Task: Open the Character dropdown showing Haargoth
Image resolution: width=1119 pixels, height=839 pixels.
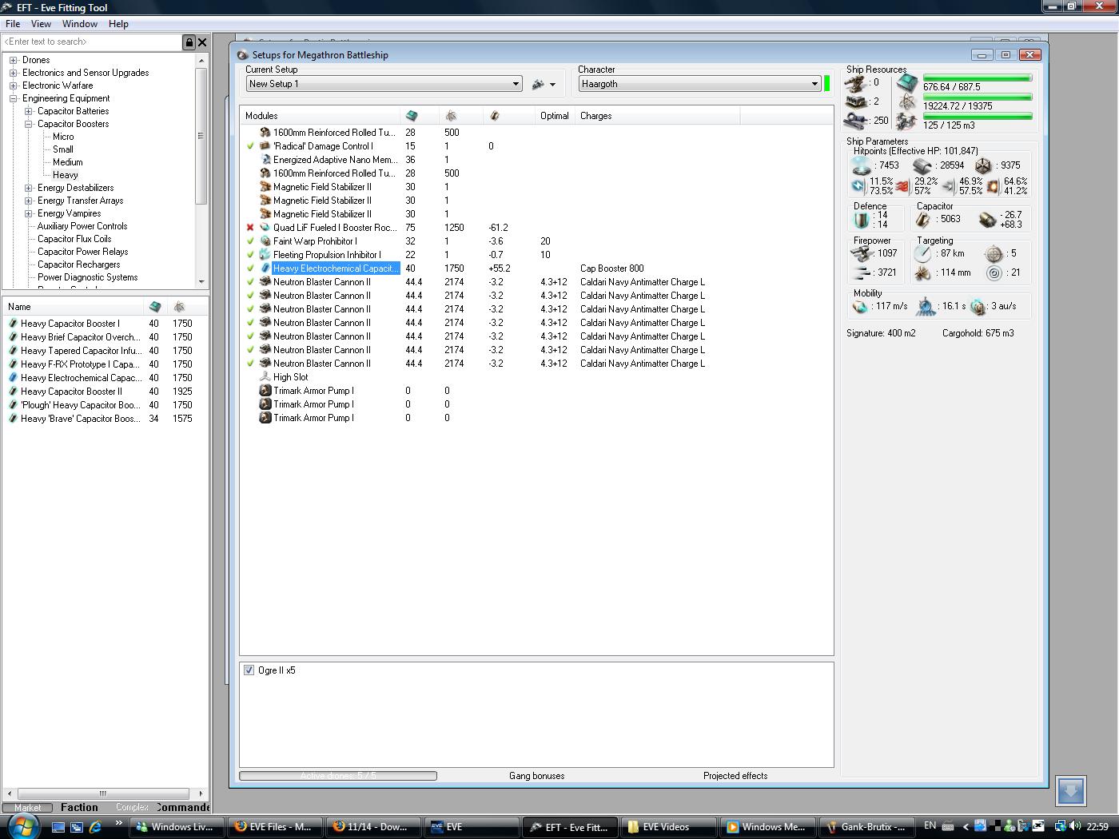Action: pyautogui.click(x=699, y=84)
